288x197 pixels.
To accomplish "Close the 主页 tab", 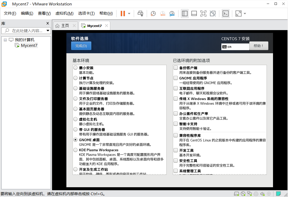I will click(74, 26).
